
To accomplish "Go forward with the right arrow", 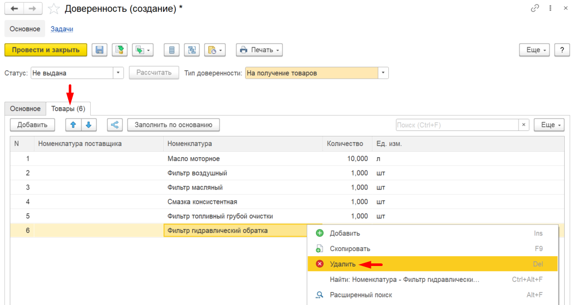I will (x=33, y=8).
